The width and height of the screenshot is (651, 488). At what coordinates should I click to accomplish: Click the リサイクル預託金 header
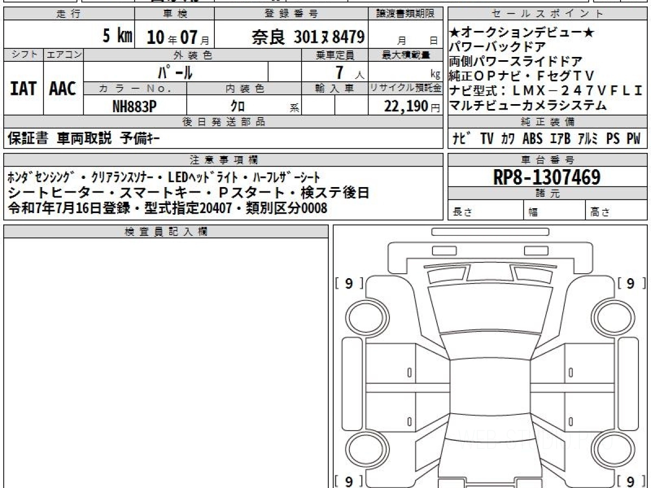click(x=406, y=88)
